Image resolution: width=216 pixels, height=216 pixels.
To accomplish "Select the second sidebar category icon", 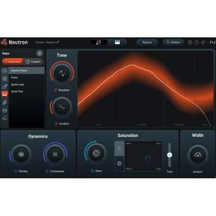I will click(x=5, y=79).
